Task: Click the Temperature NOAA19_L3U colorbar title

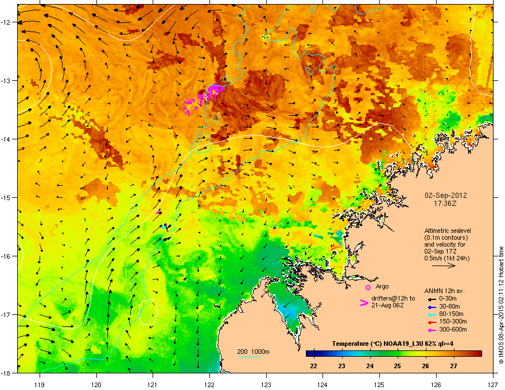Action: [393, 344]
